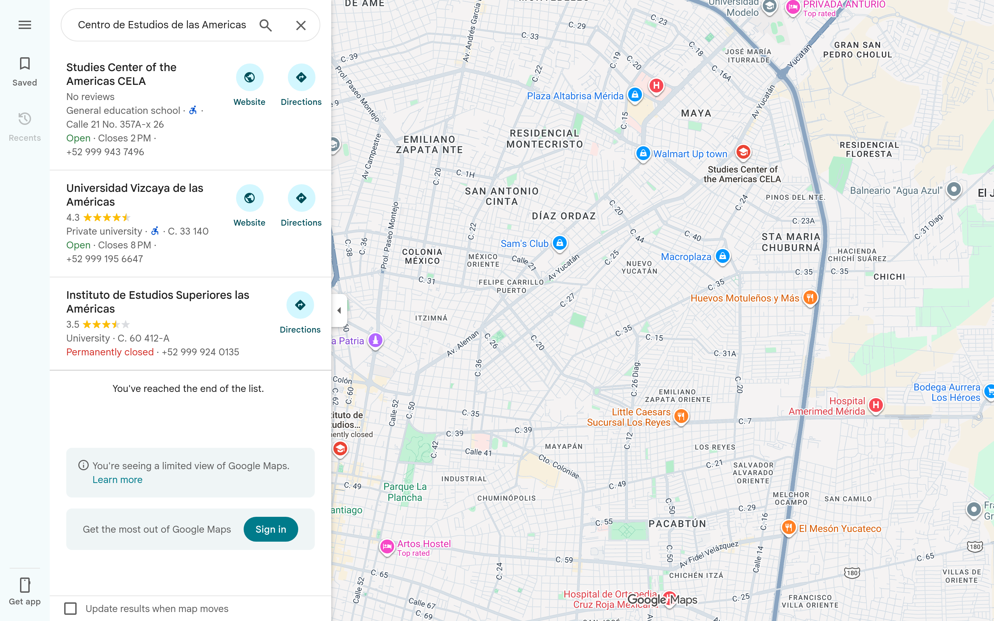Image resolution: width=994 pixels, height=621 pixels.
Task: Click the Studies Center CELA map pin
Action: [x=743, y=152]
